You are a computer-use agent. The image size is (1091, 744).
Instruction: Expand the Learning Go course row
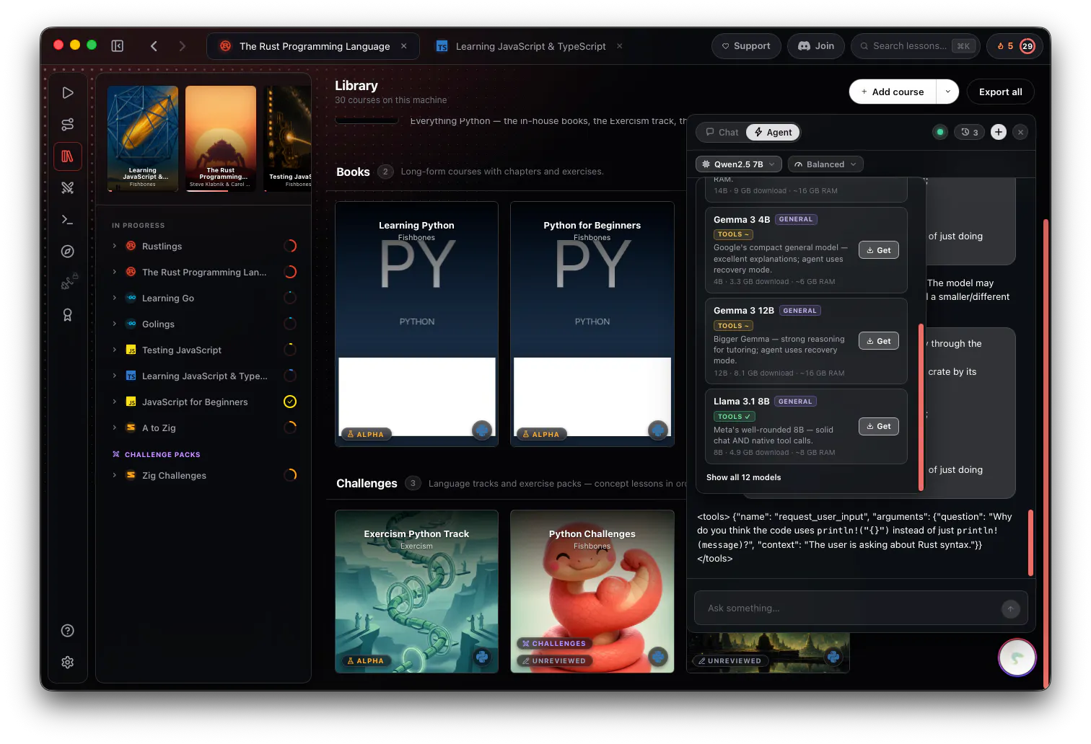pos(115,298)
